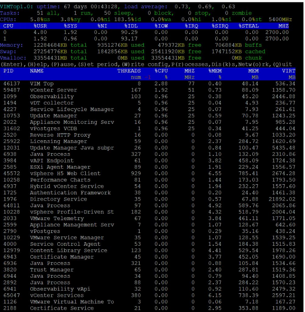Click Certificate Manager process name
The height and width of the screenshot is (312, 305).
(x=62, y=257)
